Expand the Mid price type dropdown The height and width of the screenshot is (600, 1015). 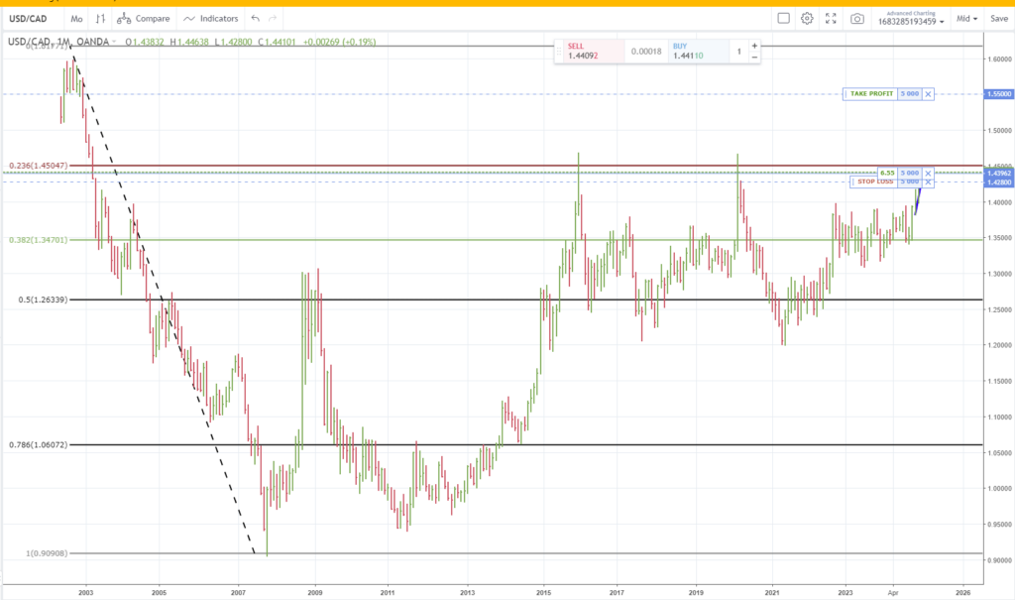[x=966, y=18]
